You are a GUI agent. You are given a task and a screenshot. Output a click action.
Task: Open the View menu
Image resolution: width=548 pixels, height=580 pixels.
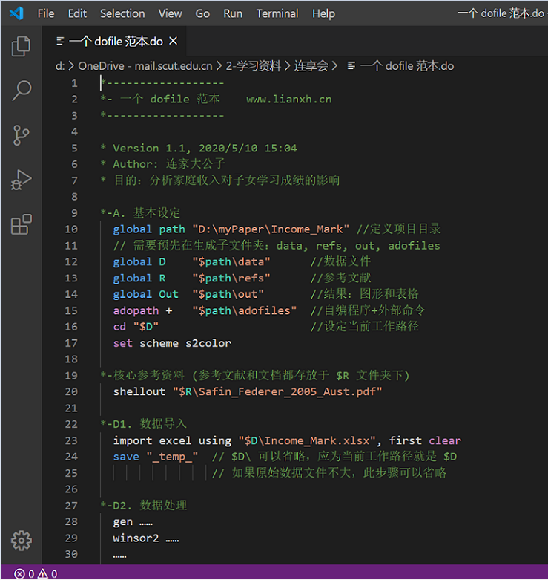(171, 13)
